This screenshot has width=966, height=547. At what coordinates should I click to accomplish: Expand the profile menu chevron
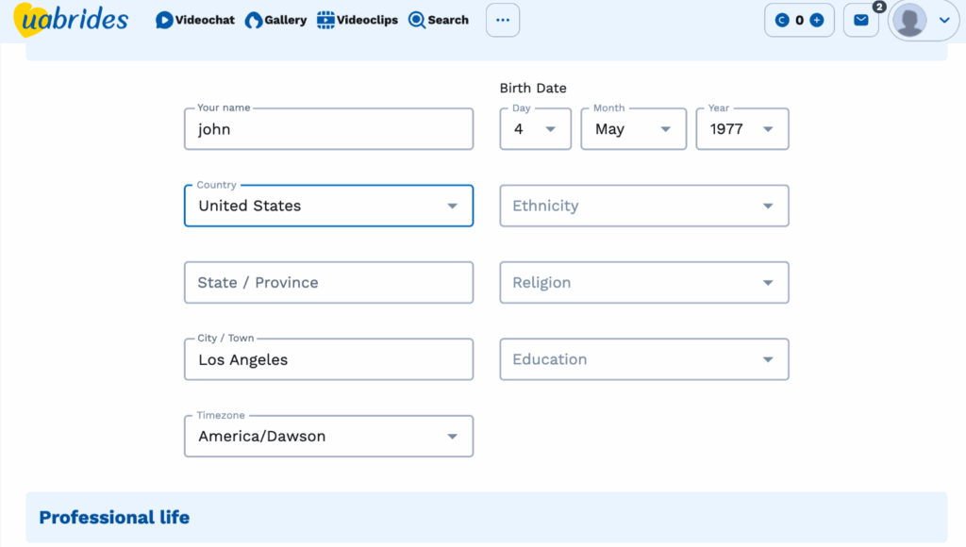944,20
